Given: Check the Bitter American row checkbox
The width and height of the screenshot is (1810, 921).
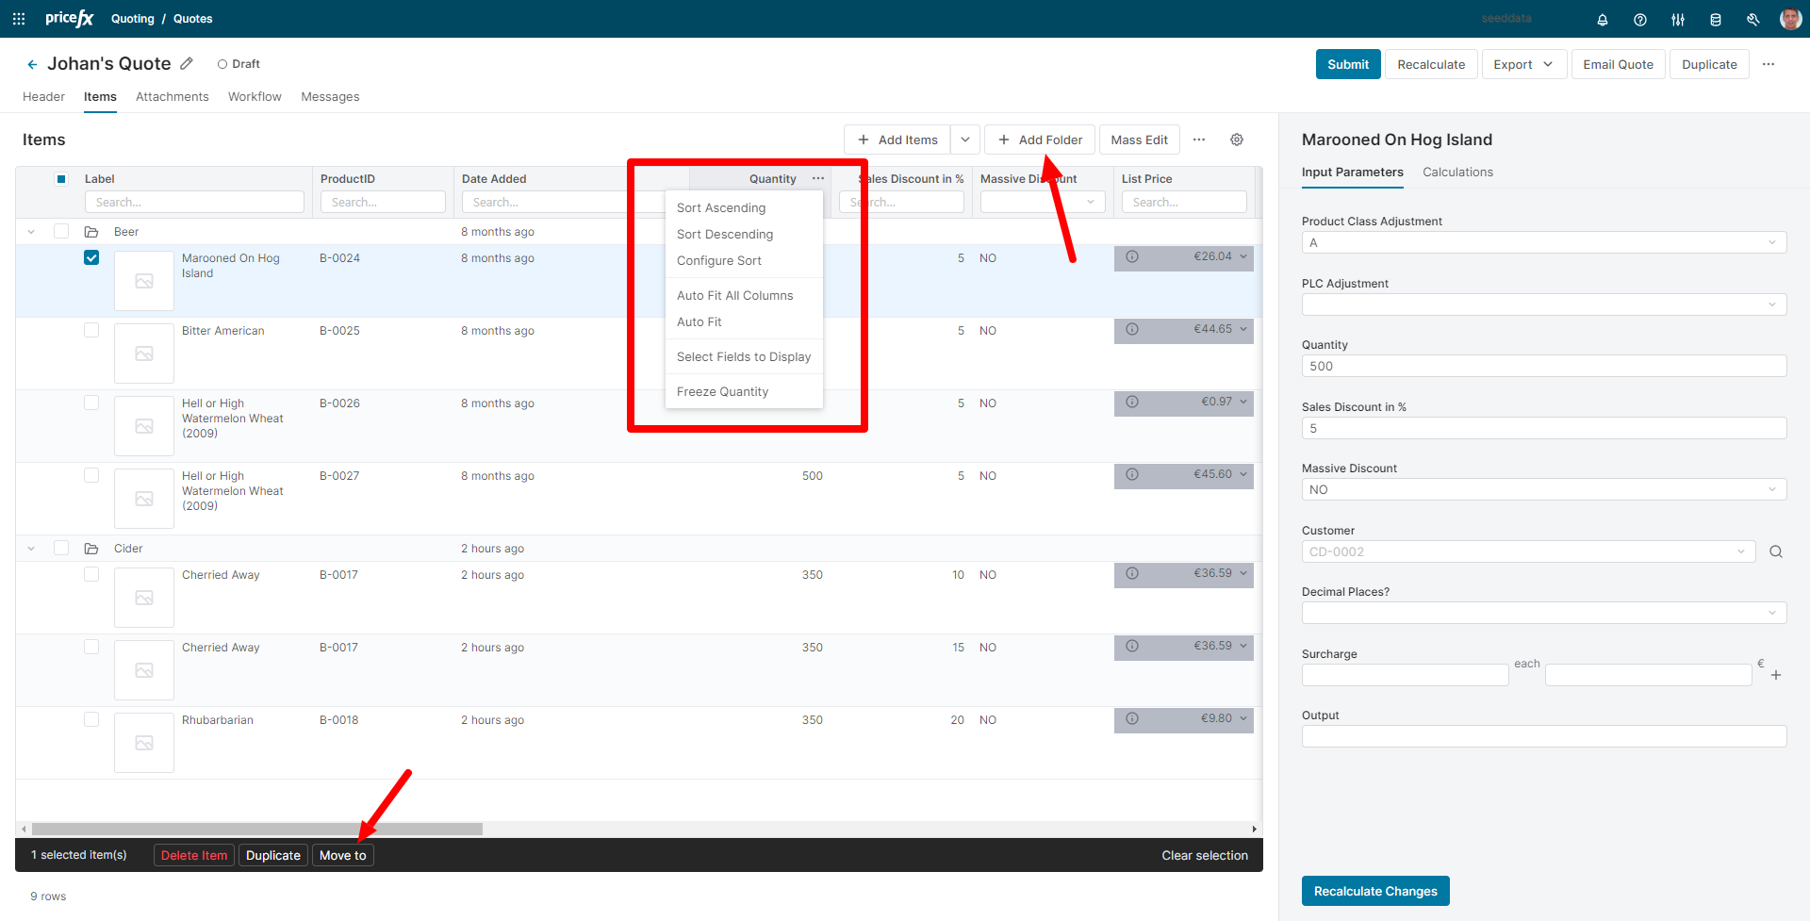Looking at the screenshot, I should point(91,331).
